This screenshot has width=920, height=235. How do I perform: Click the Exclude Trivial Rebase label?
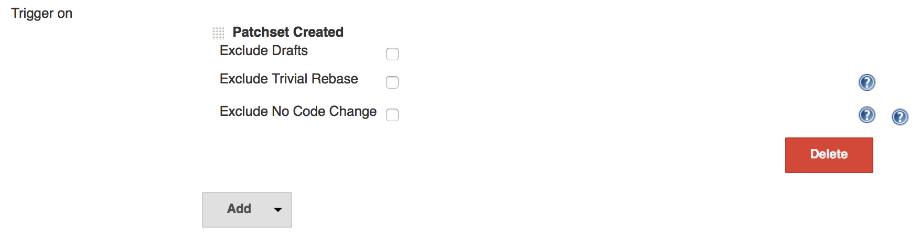pyautogui.click(x=288, y=79)
